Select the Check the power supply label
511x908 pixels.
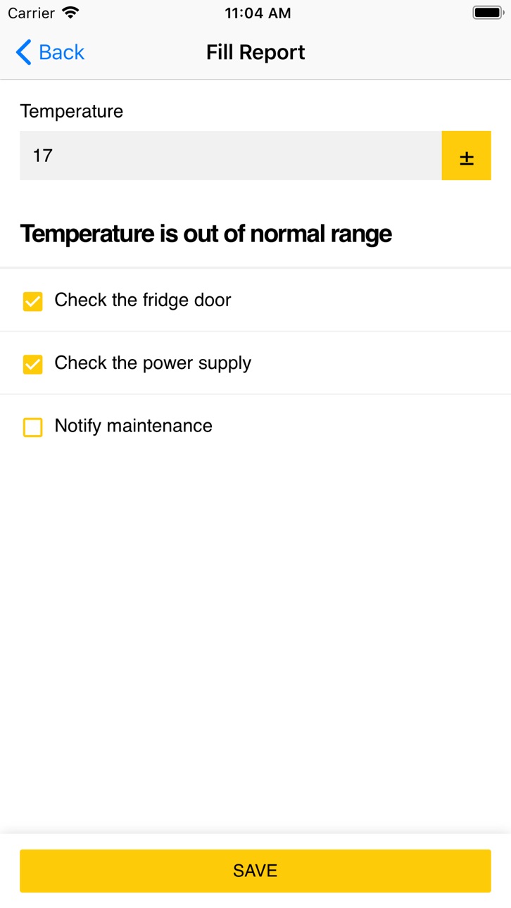[x=153, y=363]
